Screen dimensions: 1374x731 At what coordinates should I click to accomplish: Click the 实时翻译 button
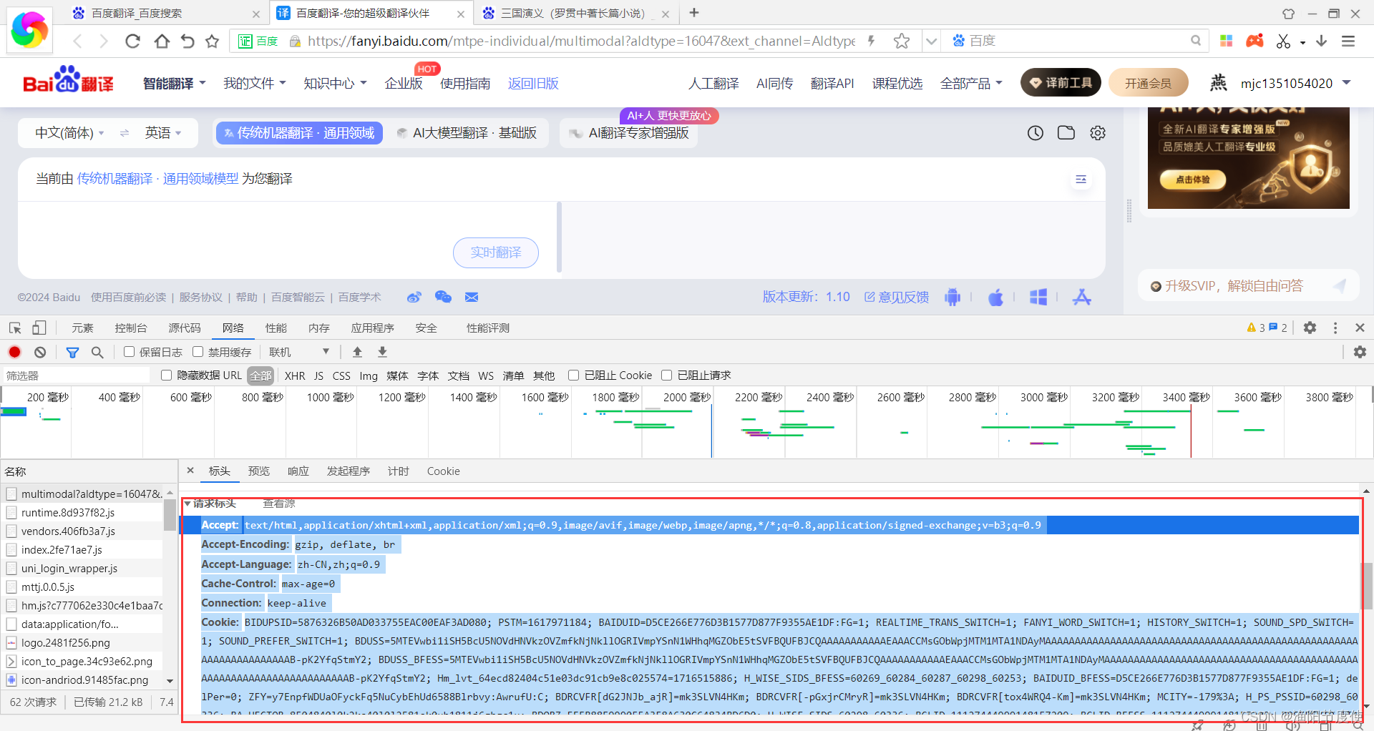[496, 252]
